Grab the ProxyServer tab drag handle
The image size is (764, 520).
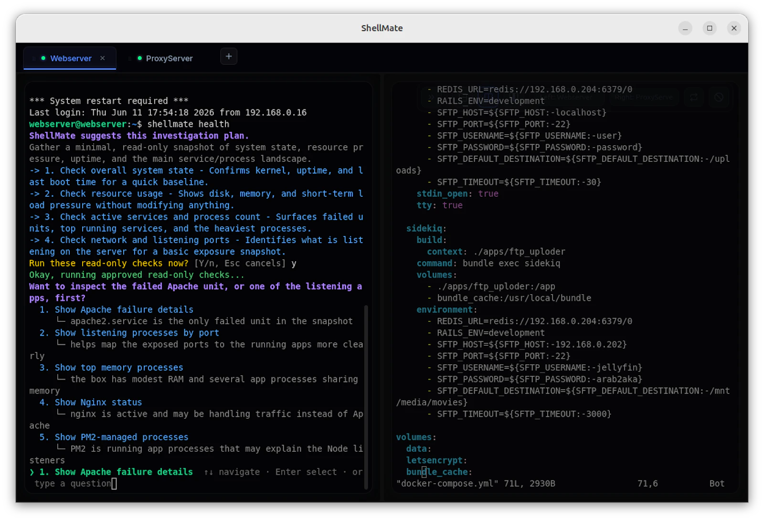130,58
